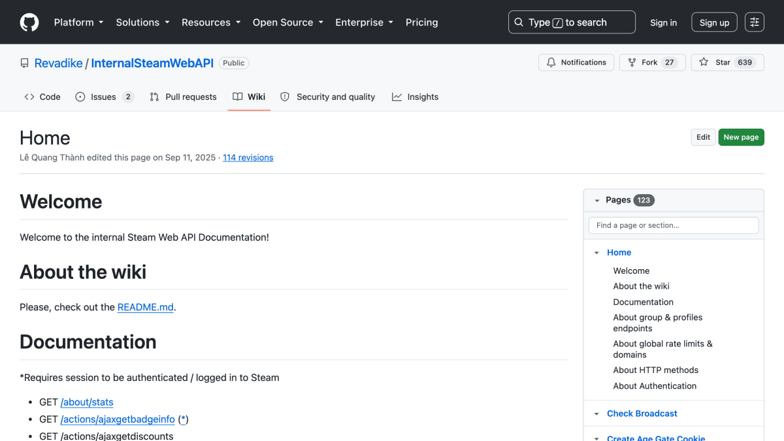
Task: Open the InternalSteamWebAPI repository link
Action: (x=152, y=63)
